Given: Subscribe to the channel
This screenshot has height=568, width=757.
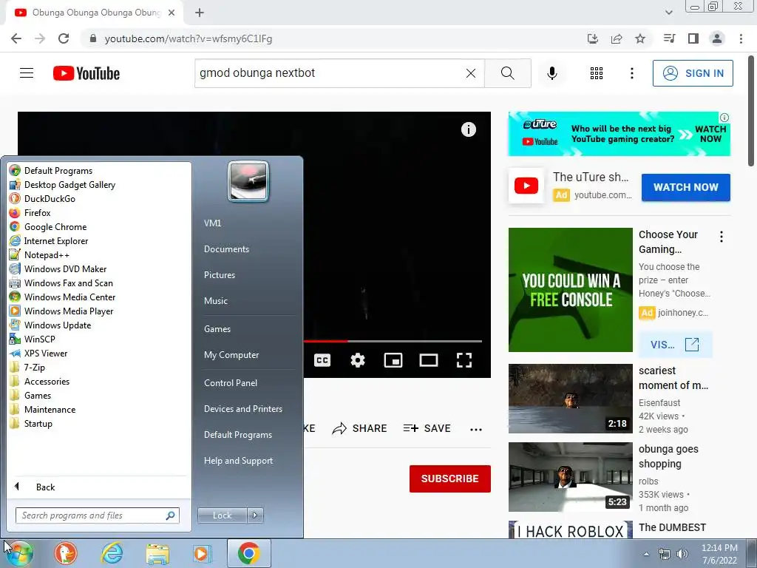Looking at the screenshot, I should (450, 479).
